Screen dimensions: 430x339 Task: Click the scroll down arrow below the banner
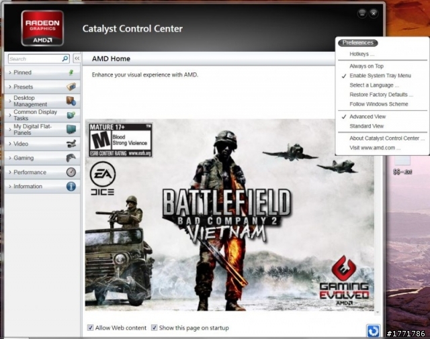pos(378,312)
